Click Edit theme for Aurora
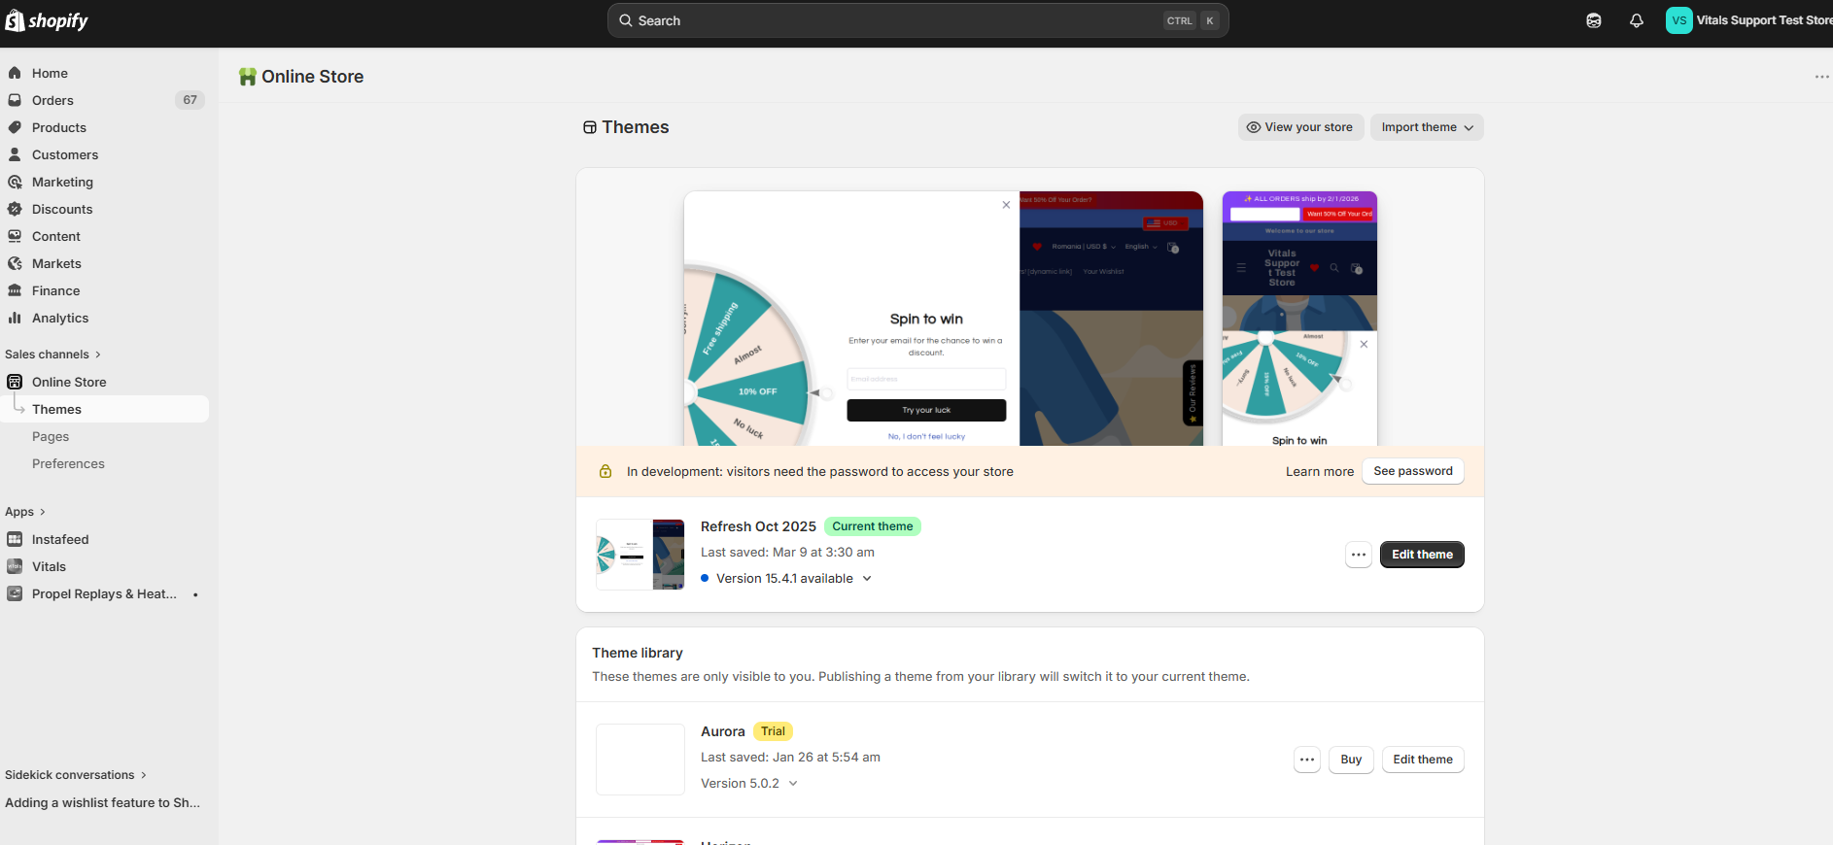This screenshot has width=1833, height=845. pyautogui.click(x=1422, y=760)
